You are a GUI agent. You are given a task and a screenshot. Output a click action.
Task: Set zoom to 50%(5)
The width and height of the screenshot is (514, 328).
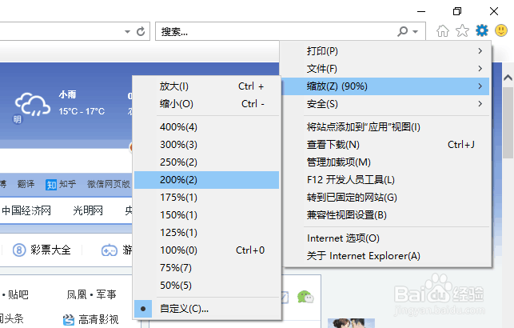point(207,286)
